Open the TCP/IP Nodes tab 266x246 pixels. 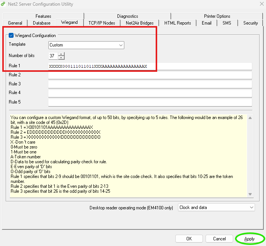[x=102, y=23]
